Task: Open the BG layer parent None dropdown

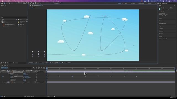Action: coord(41,82)
